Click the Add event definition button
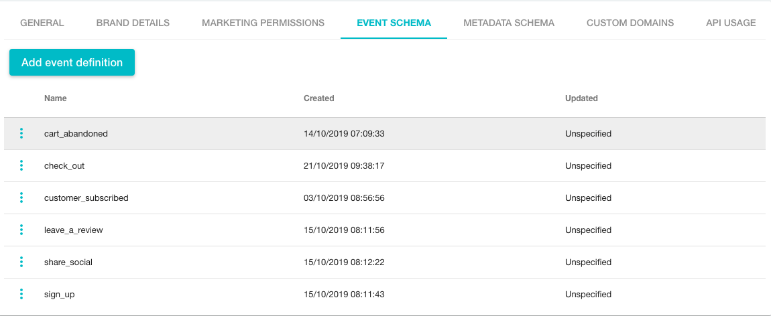 coord(72,62)
